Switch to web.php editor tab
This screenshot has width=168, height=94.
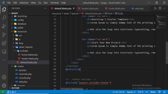pyautogui.click(x=139, y=8)
